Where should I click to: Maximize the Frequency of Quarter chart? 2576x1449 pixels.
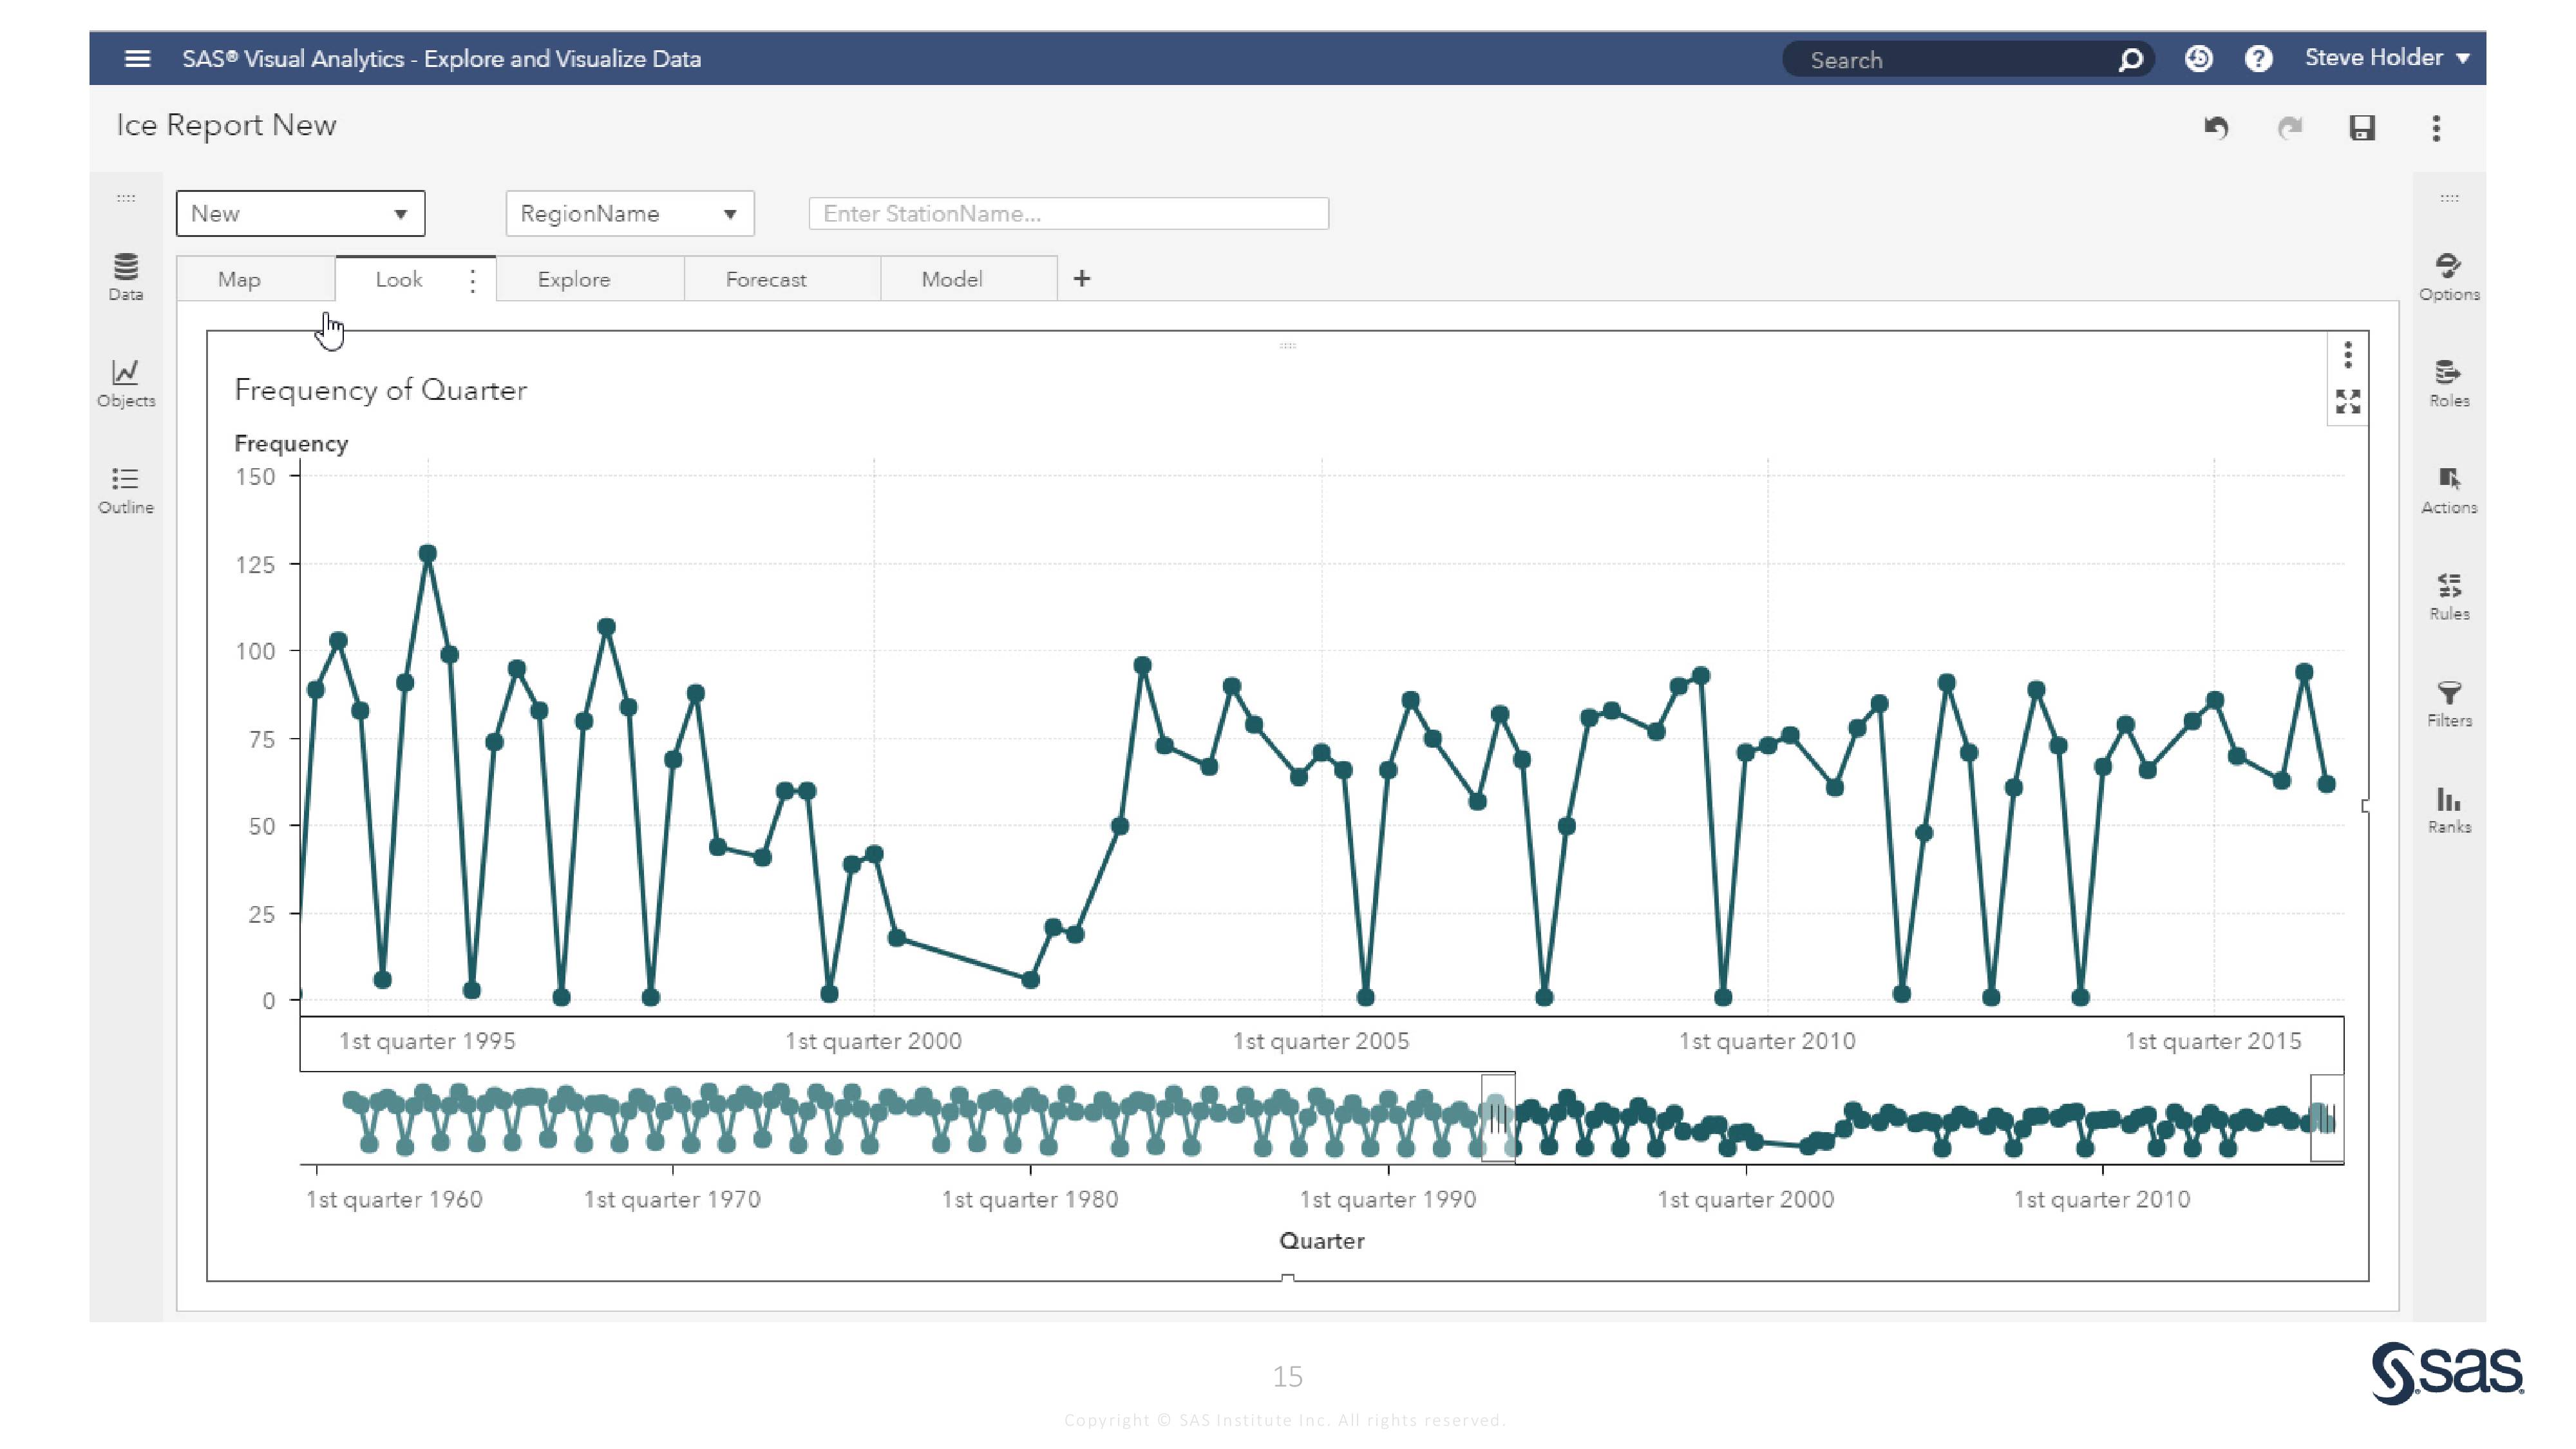(x=2348, y=402)
